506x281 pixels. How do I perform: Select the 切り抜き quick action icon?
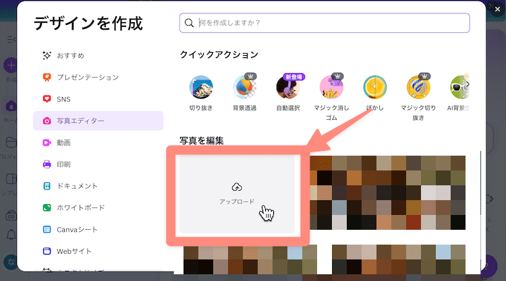point(201,87)
